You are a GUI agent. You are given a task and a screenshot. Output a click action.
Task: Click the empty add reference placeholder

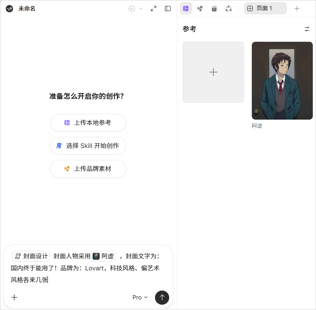(x=213, y=72)
